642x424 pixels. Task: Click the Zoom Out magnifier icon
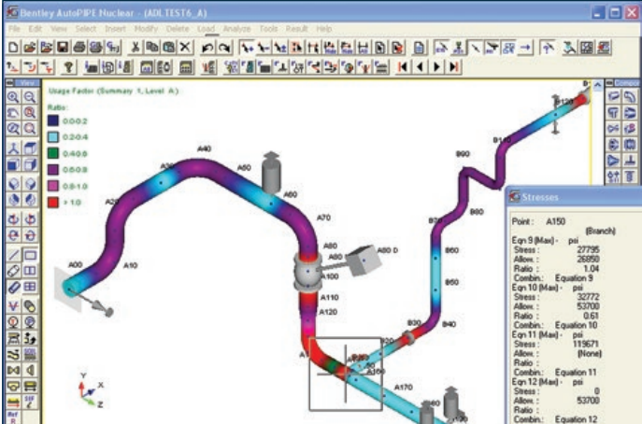(x=30, y=96)
